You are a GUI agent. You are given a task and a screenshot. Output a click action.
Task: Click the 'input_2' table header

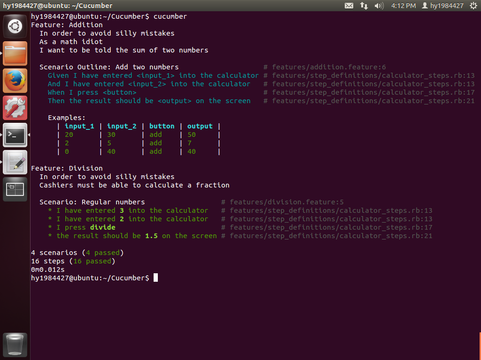coord(122,126)
